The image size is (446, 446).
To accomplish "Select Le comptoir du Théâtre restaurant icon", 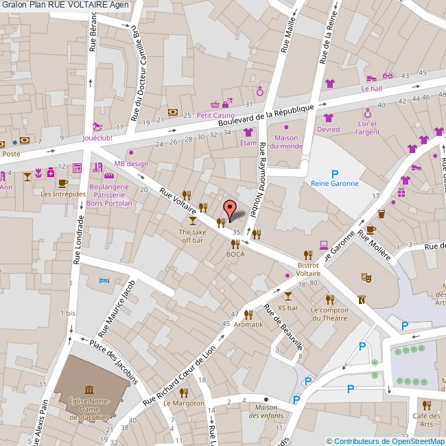I will click(x=330, y=299).
